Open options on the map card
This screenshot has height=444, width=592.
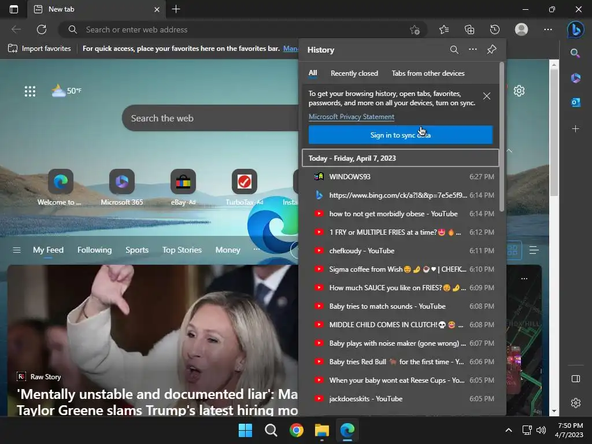524,279
